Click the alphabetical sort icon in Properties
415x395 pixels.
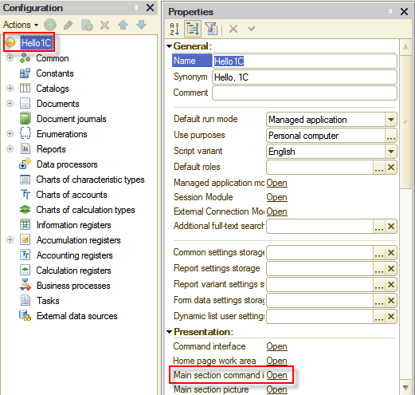pyautogui.click(x=174, y=29)
